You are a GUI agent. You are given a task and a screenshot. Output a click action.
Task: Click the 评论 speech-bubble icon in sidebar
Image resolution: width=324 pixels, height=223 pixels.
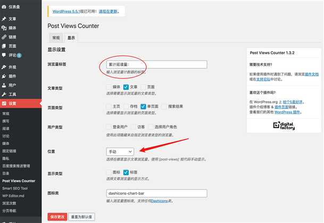4,55
